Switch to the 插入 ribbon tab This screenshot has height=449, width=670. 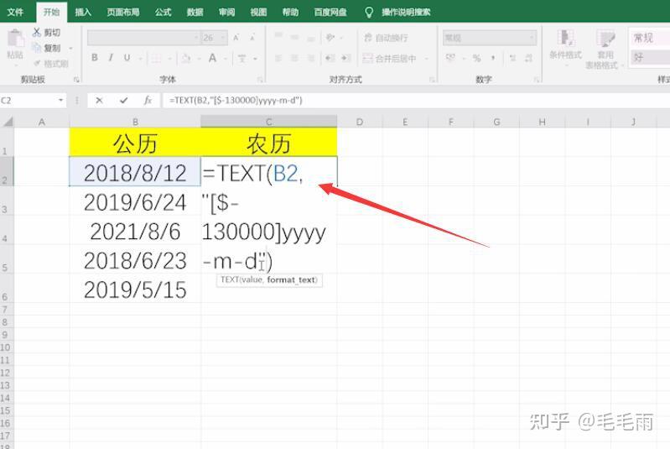(x=83, y=12)
